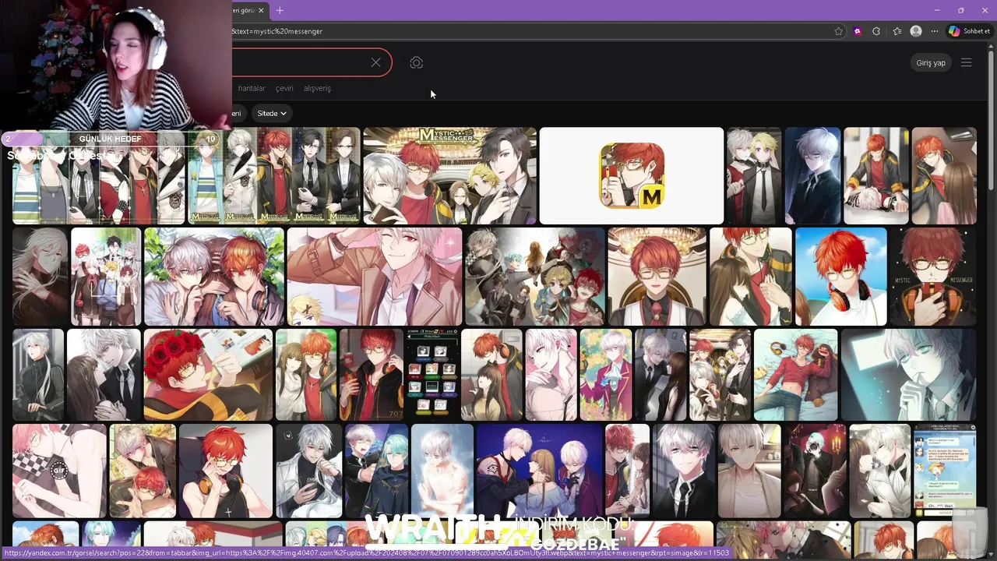Open the browser Extensions puzzle icon
This screenshot has width=997, height=561.
(x=876, y=31)
